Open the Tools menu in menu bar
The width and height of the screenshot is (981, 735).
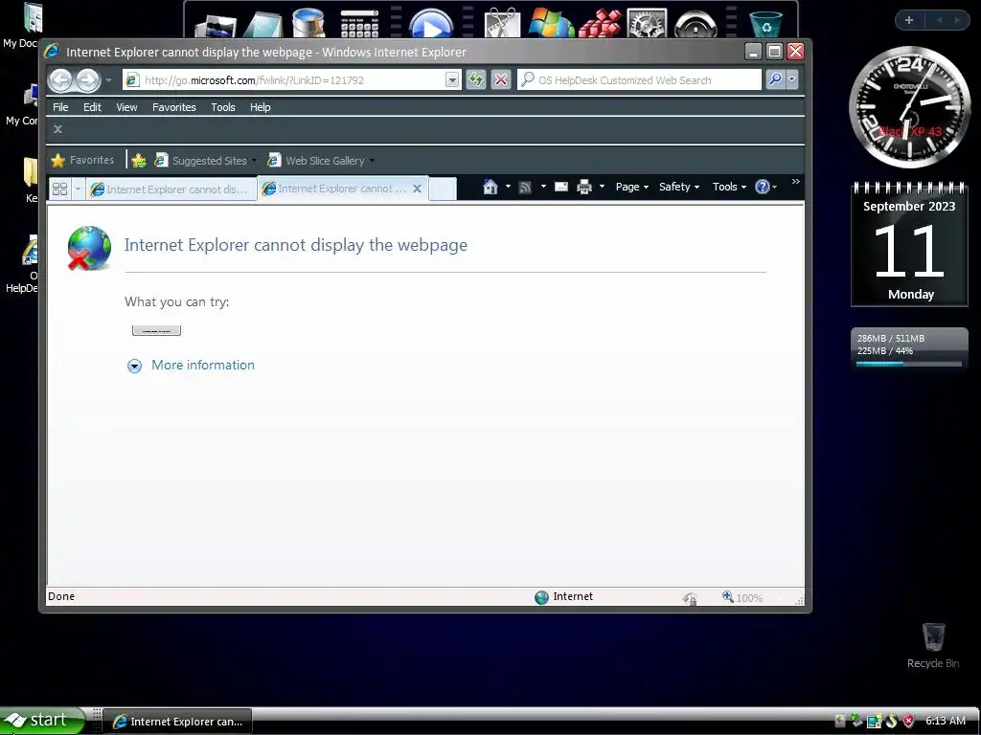222,107
